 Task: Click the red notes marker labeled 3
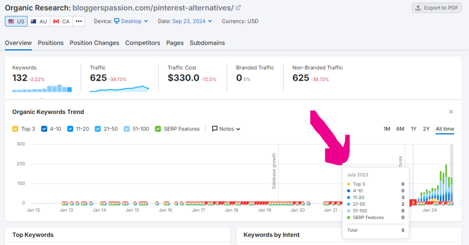coord(413,203)
